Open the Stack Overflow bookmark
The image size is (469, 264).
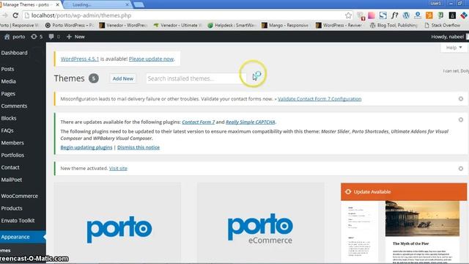443,26
